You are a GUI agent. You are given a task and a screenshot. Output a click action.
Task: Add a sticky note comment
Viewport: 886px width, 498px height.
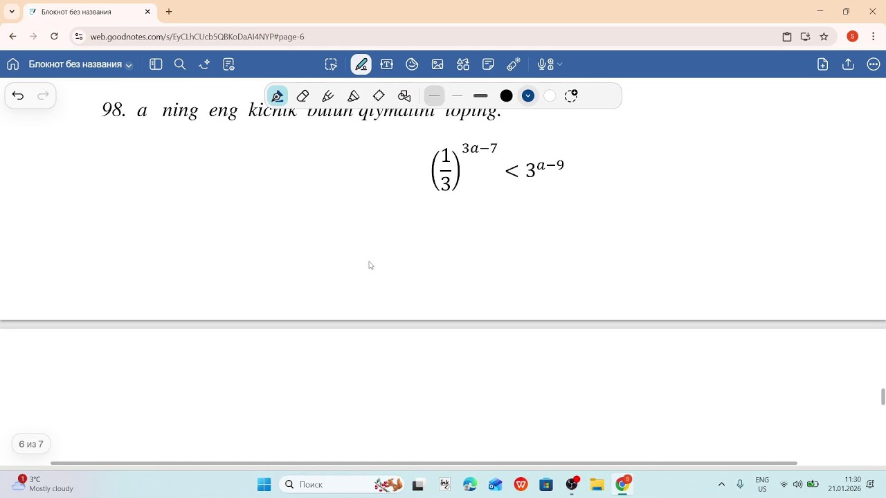pos(488,64)
